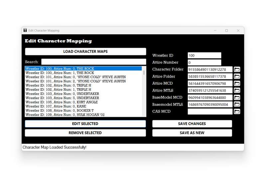Viewport: 266px width, 173px height.
Task: Edit the Attire Folder value field
Action: (210, 77)
